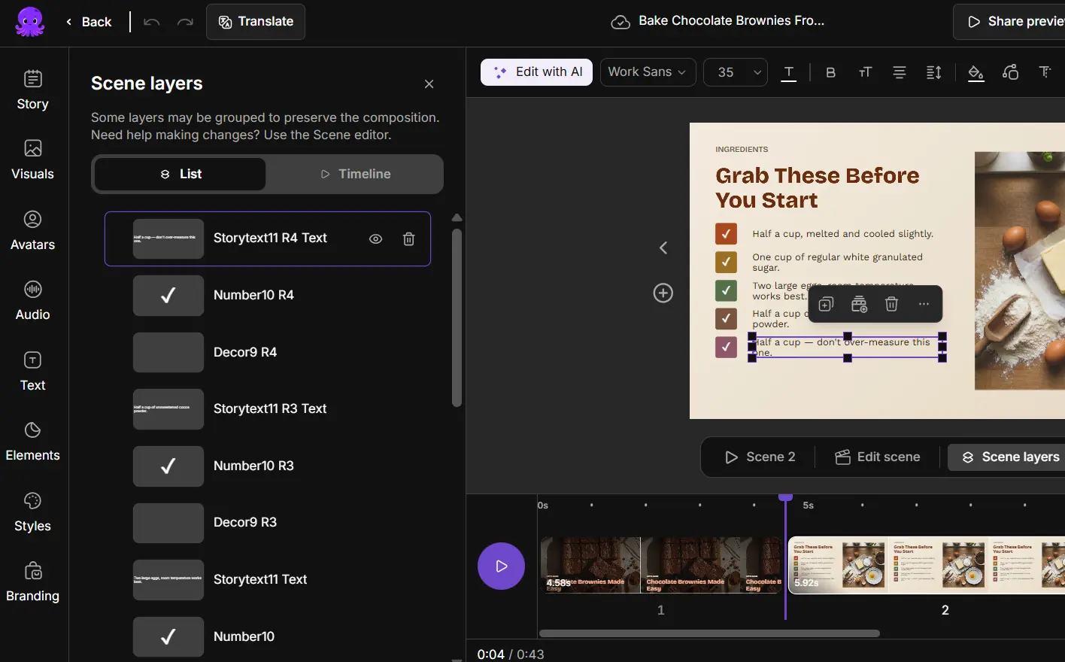Switch to the List tab
This screenshot has width=1065, height=662.
coord(181,174)
